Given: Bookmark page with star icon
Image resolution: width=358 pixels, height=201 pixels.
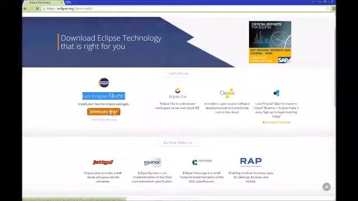Looking at the screenshot, I should (328, 9).
